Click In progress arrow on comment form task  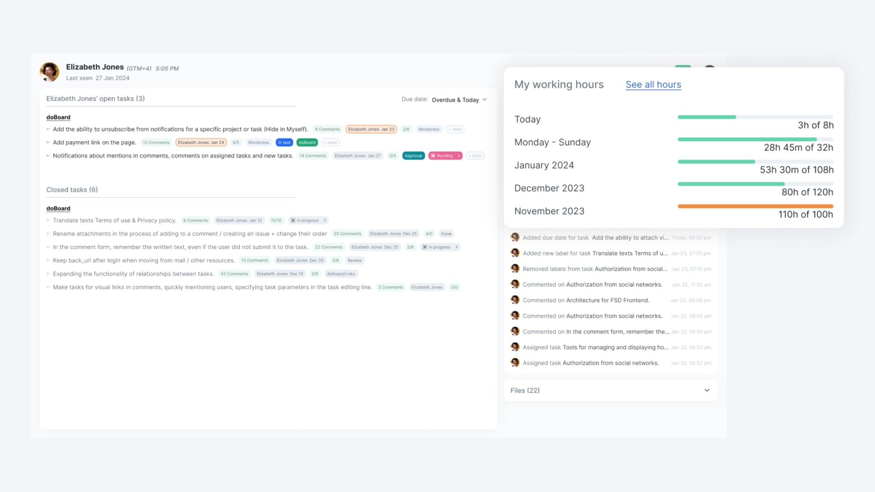[x=456, y=247]
